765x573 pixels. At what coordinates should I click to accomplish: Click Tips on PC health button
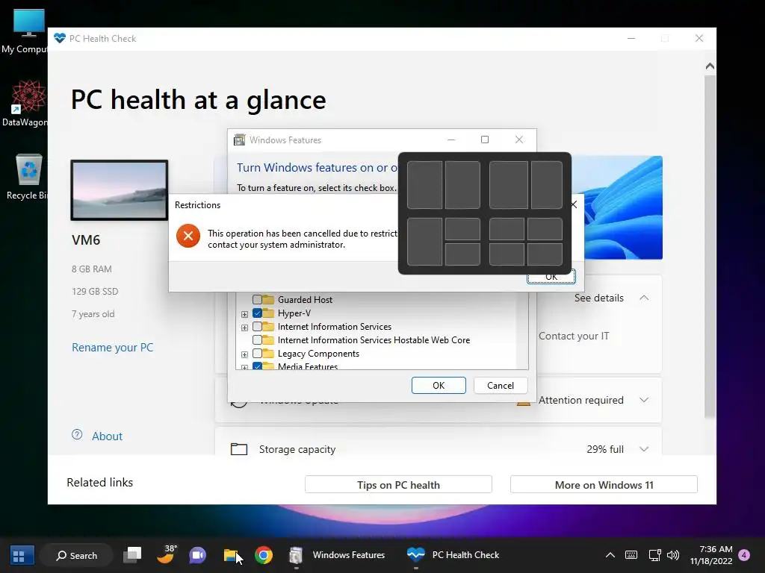pyautogui.click(x=398, y=485)
